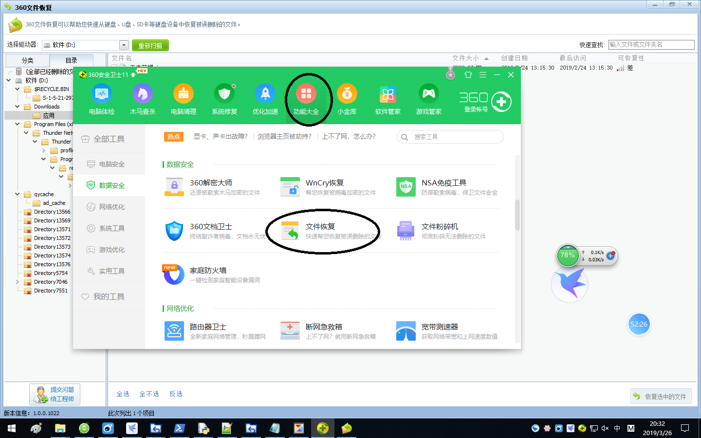Click the medal icon in 360 title bar
Screen dimensions: 701x438
451,73
